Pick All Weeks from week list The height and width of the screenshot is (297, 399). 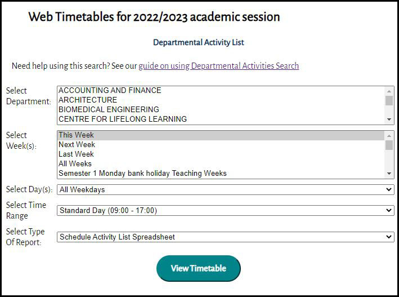(x=75, y=164)
